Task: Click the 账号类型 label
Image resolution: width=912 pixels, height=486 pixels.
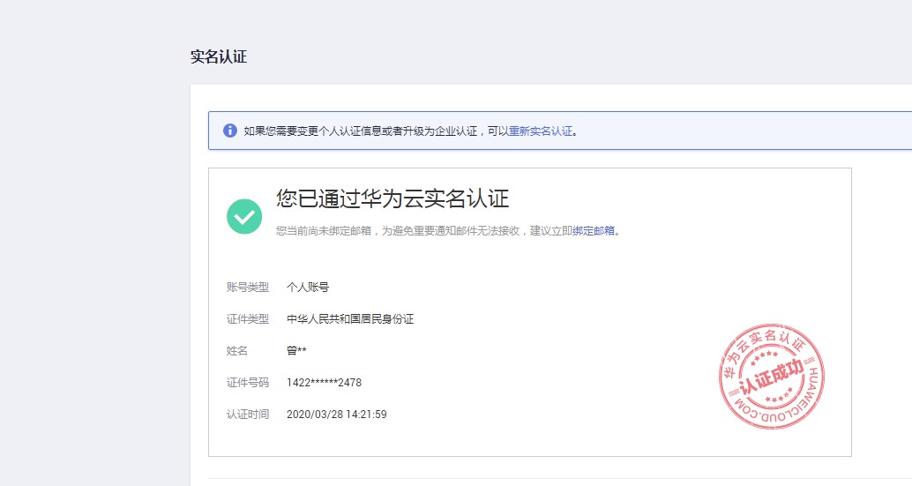Action: 248,288
